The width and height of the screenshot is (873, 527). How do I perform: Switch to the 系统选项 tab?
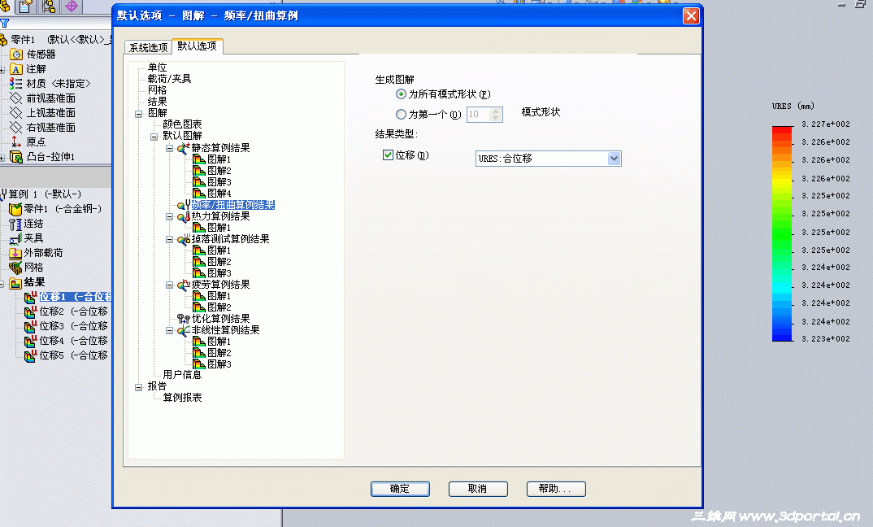point(148,48)
